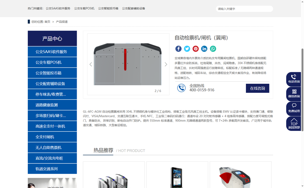This screenshot has height=188, width=304.
Task: Open 道路健康监测 sidebar category
Action: (52, 105)
